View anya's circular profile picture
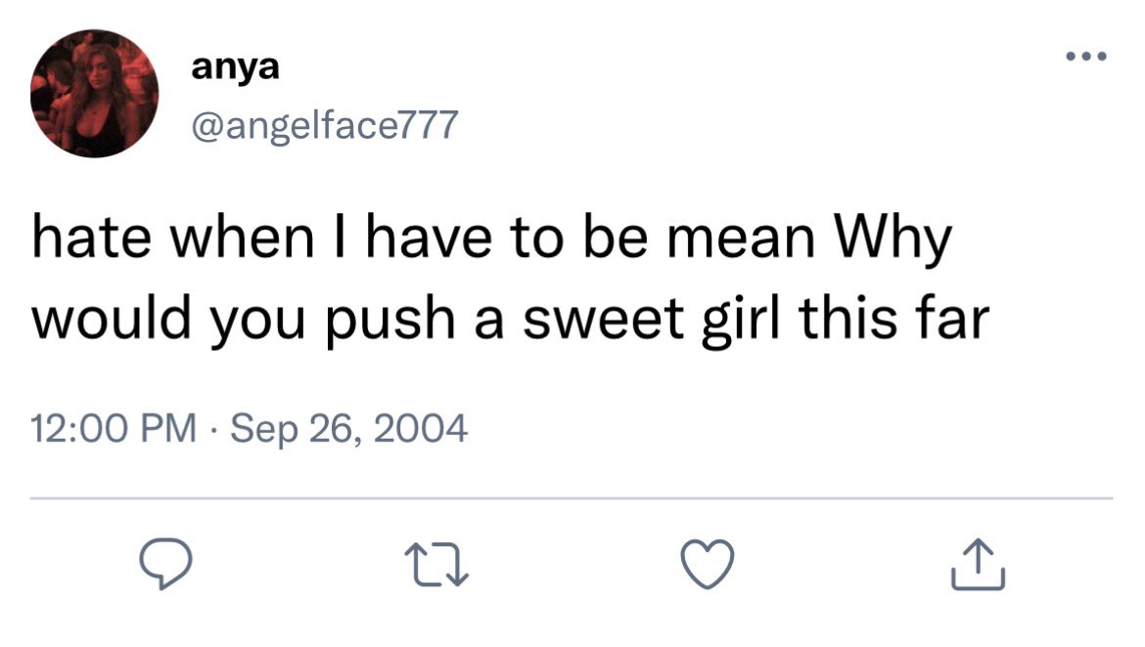 pos(94,94)
